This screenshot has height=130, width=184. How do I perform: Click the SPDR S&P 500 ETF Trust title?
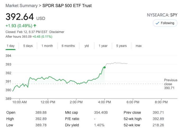[x=67, y=6]
